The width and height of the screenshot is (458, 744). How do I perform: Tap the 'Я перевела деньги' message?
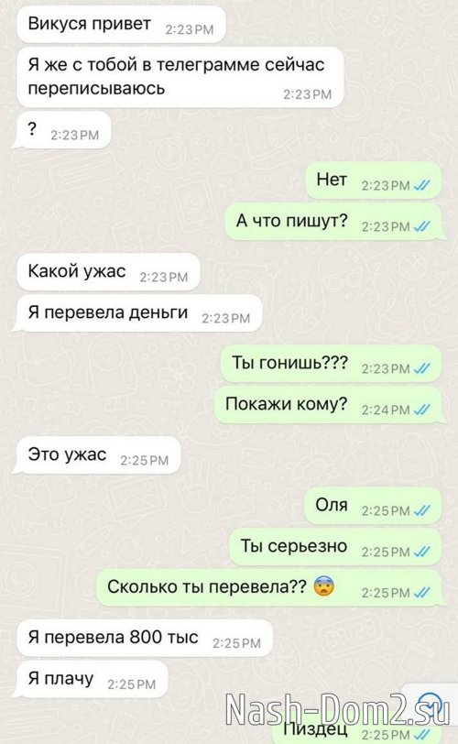(137, 313)
